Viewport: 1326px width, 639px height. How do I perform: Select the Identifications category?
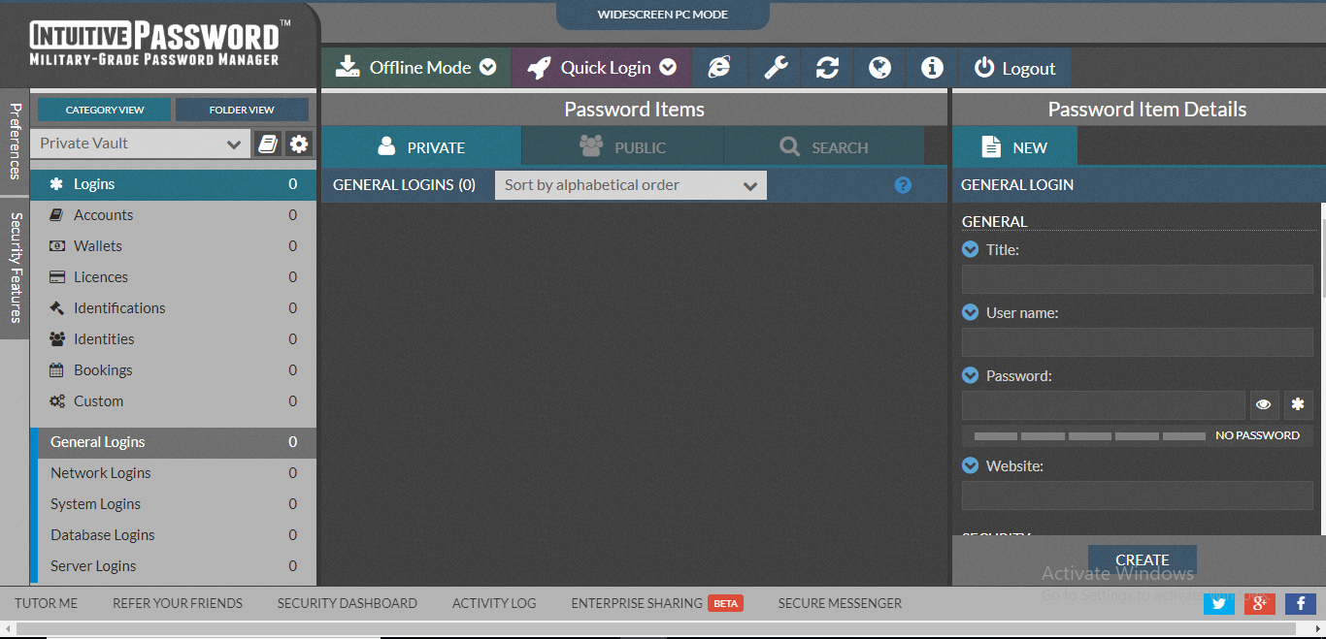(x=174, y=308)
